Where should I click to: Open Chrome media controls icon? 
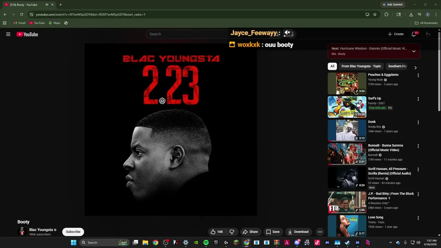coord(419,14)
